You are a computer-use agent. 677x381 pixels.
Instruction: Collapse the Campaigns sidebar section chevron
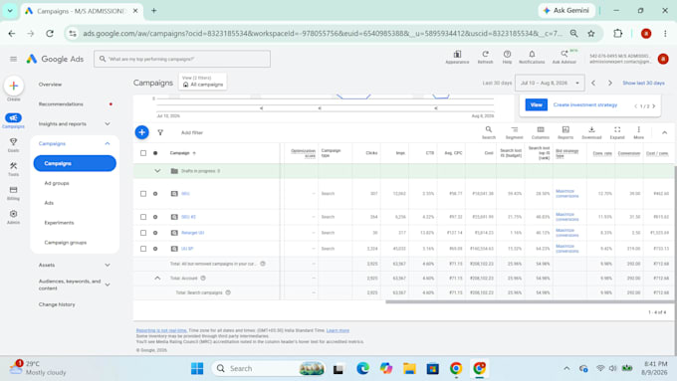click(108, 143)
